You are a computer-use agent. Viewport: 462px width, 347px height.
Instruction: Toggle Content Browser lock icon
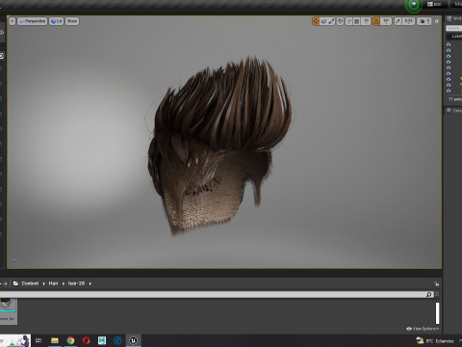[436, 283]
